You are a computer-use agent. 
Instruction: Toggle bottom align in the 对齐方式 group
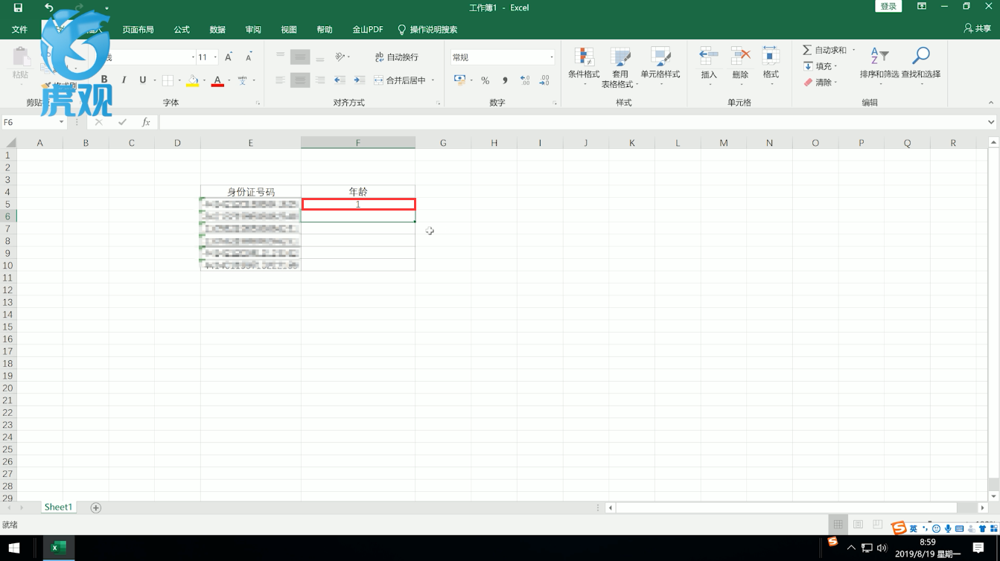[x=319, y=57]
